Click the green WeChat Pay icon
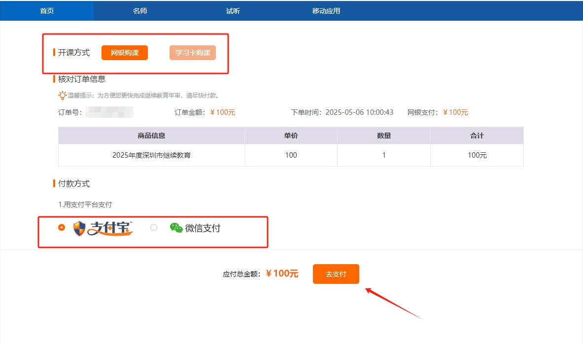This screenshot has height=344, width=583. pos(176,228)
